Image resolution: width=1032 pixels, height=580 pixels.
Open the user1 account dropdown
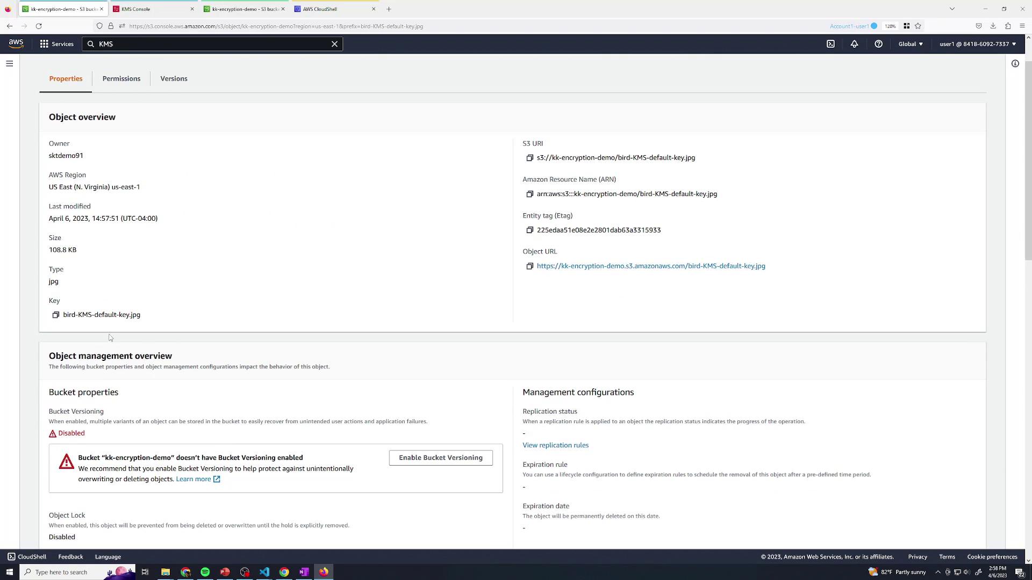[977, 44]
